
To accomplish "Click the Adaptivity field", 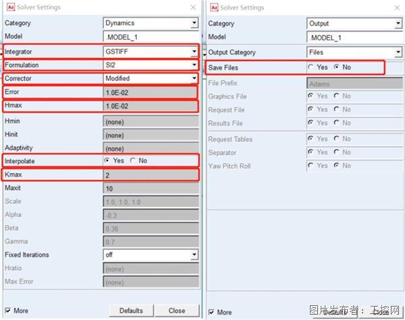I will 151,148.
